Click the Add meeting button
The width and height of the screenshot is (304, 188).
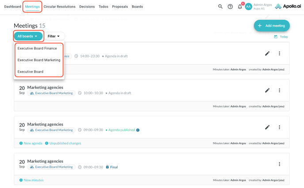coord(272,26)
